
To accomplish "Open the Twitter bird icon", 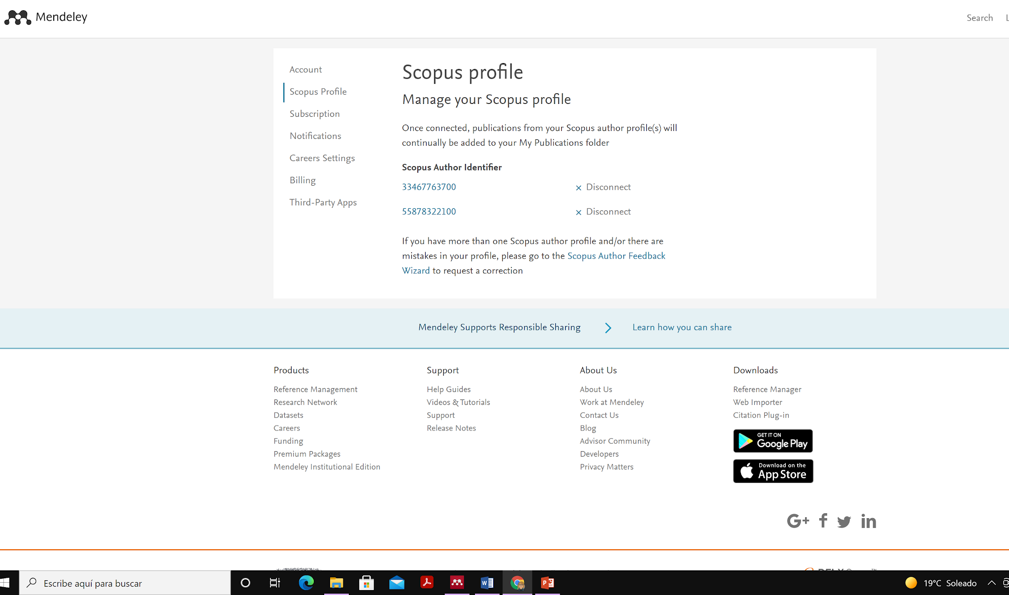I will point(844,522).
